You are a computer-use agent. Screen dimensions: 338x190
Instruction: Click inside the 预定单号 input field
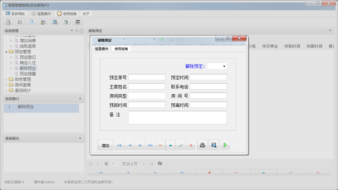pyautogui.click(x=147, y=77)
